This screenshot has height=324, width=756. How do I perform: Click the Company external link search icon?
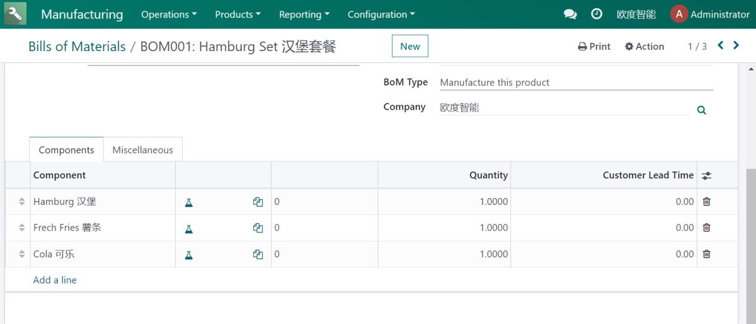point(702,110)
